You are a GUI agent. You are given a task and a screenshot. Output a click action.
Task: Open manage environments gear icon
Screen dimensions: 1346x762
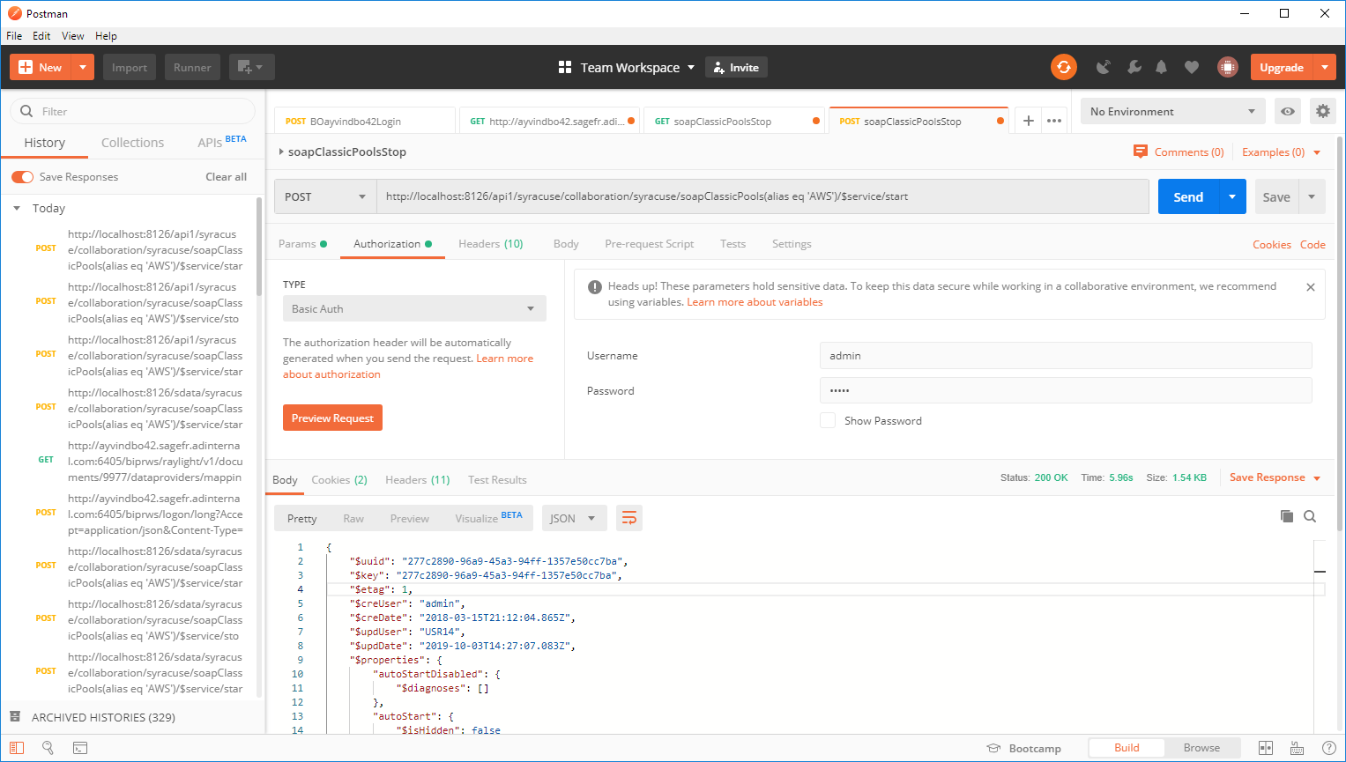point(1322,111)
